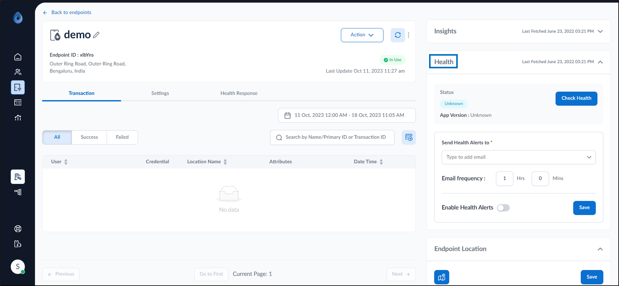
Task: Open the console window icon in the sidebar
Action: 18,102
